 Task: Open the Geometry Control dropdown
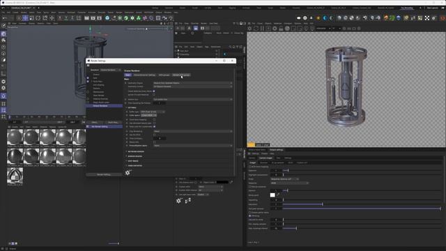(193, 86)
